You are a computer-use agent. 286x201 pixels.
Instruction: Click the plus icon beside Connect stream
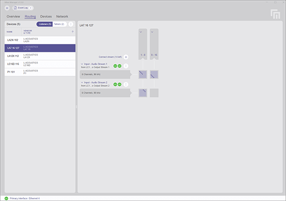(x=126, y=57)
